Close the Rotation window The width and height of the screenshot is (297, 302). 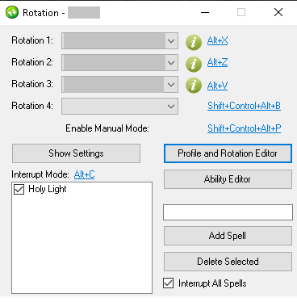tap(278, 12)
